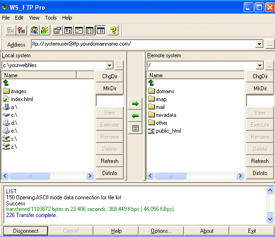Select the a:\ floppy drive icon
275x237 pixels.
[6, 107]
